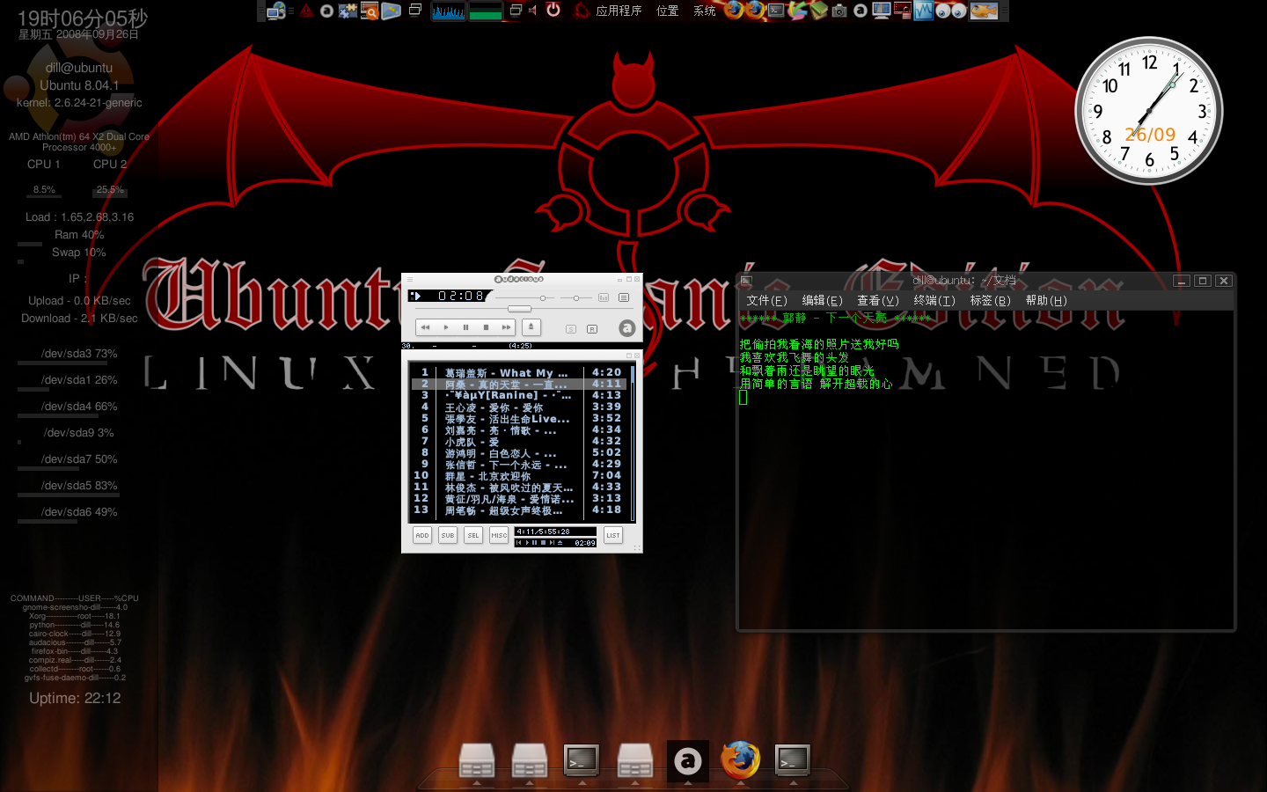Click the green graph monitor in top panel
The width and height of the screenshot is (1267, 792).
[x=486, y=11]
